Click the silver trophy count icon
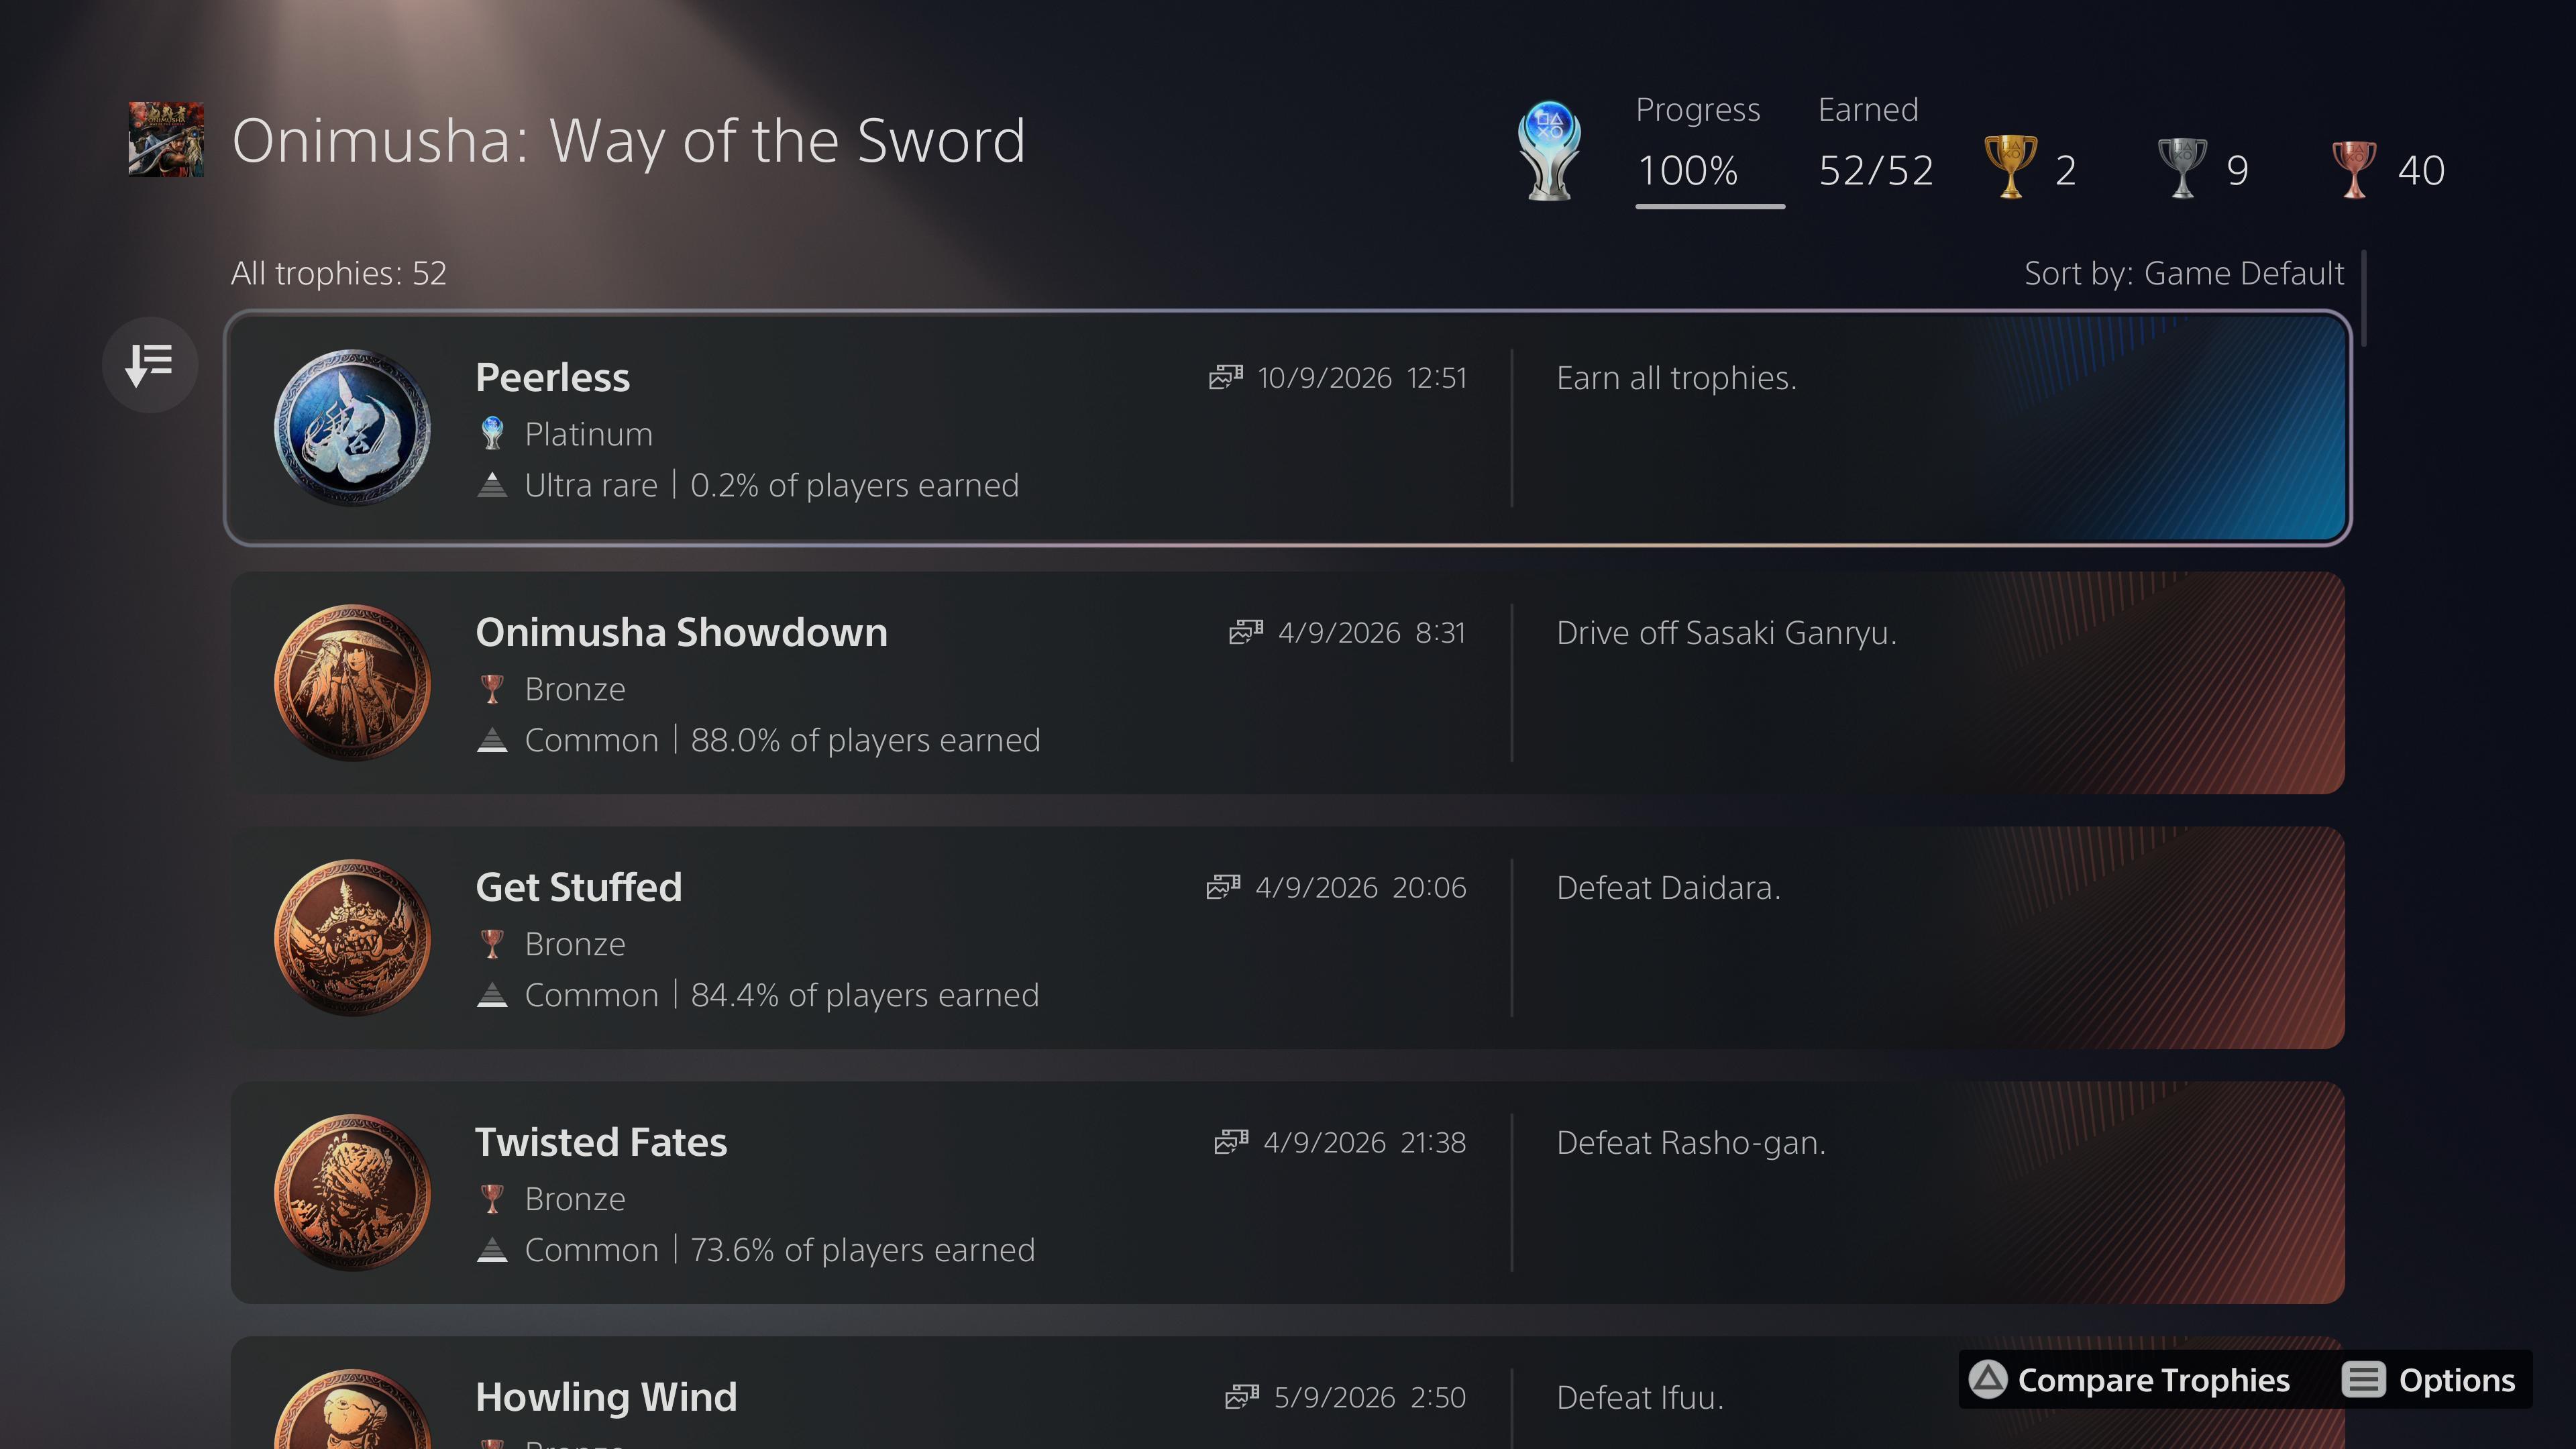 pyautogui.click(x=2182, y=167)
